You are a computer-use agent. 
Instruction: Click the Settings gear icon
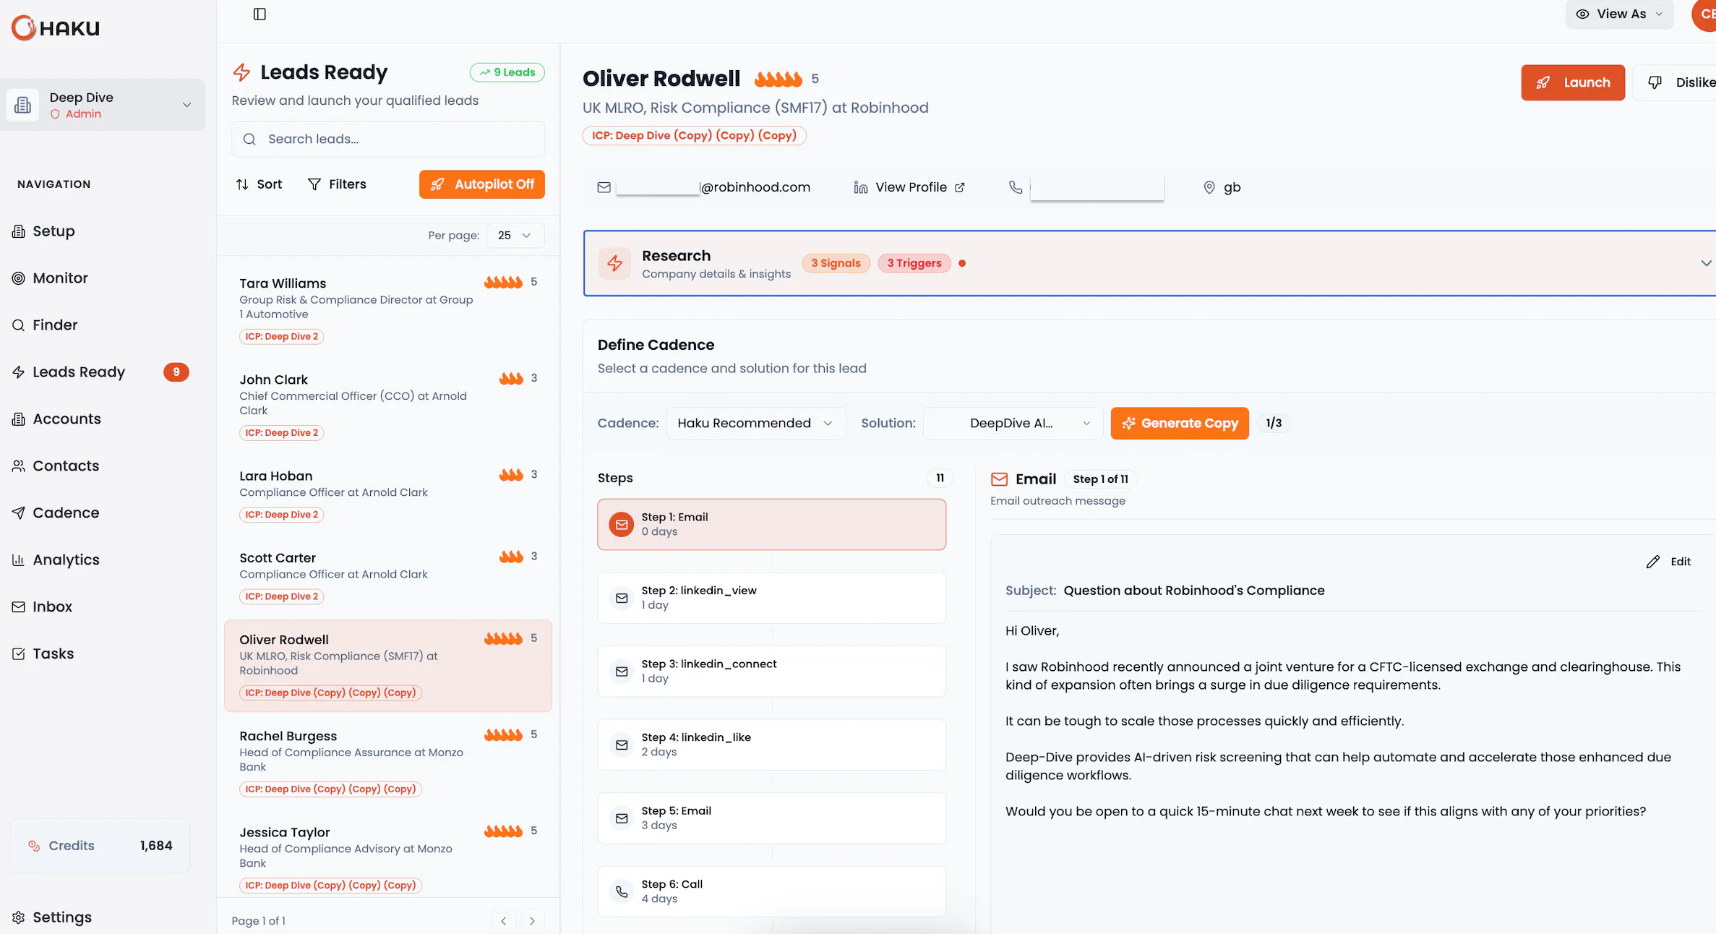[19, 917]
